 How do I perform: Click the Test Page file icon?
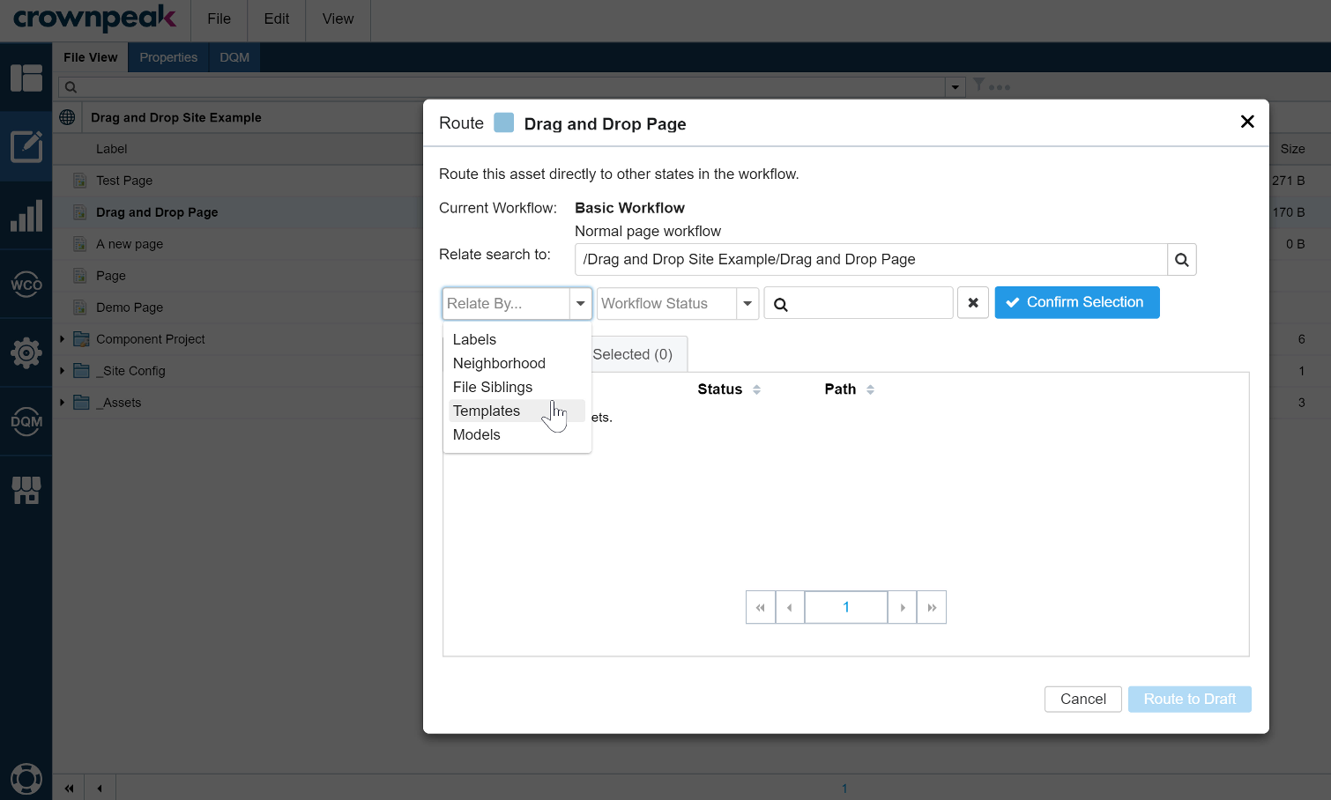pos(79,181)
